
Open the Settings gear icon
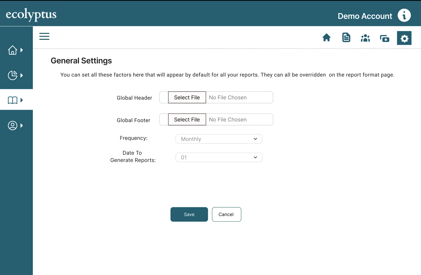click(404, 38)
